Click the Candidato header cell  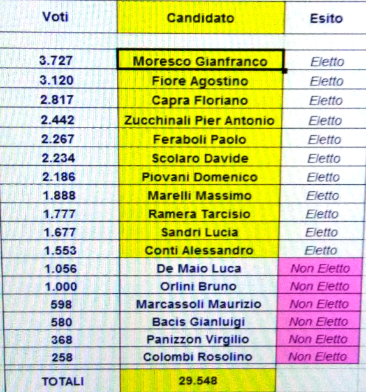pos(201,17)
